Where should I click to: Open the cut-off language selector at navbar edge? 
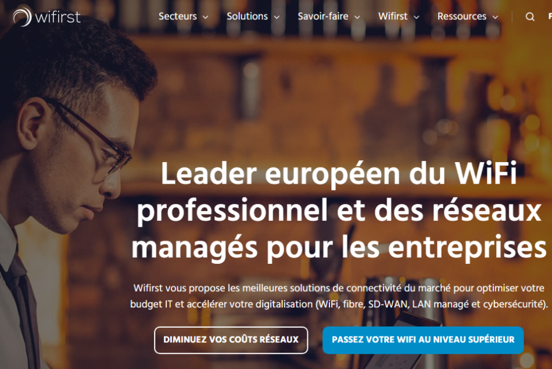point(550,16)
